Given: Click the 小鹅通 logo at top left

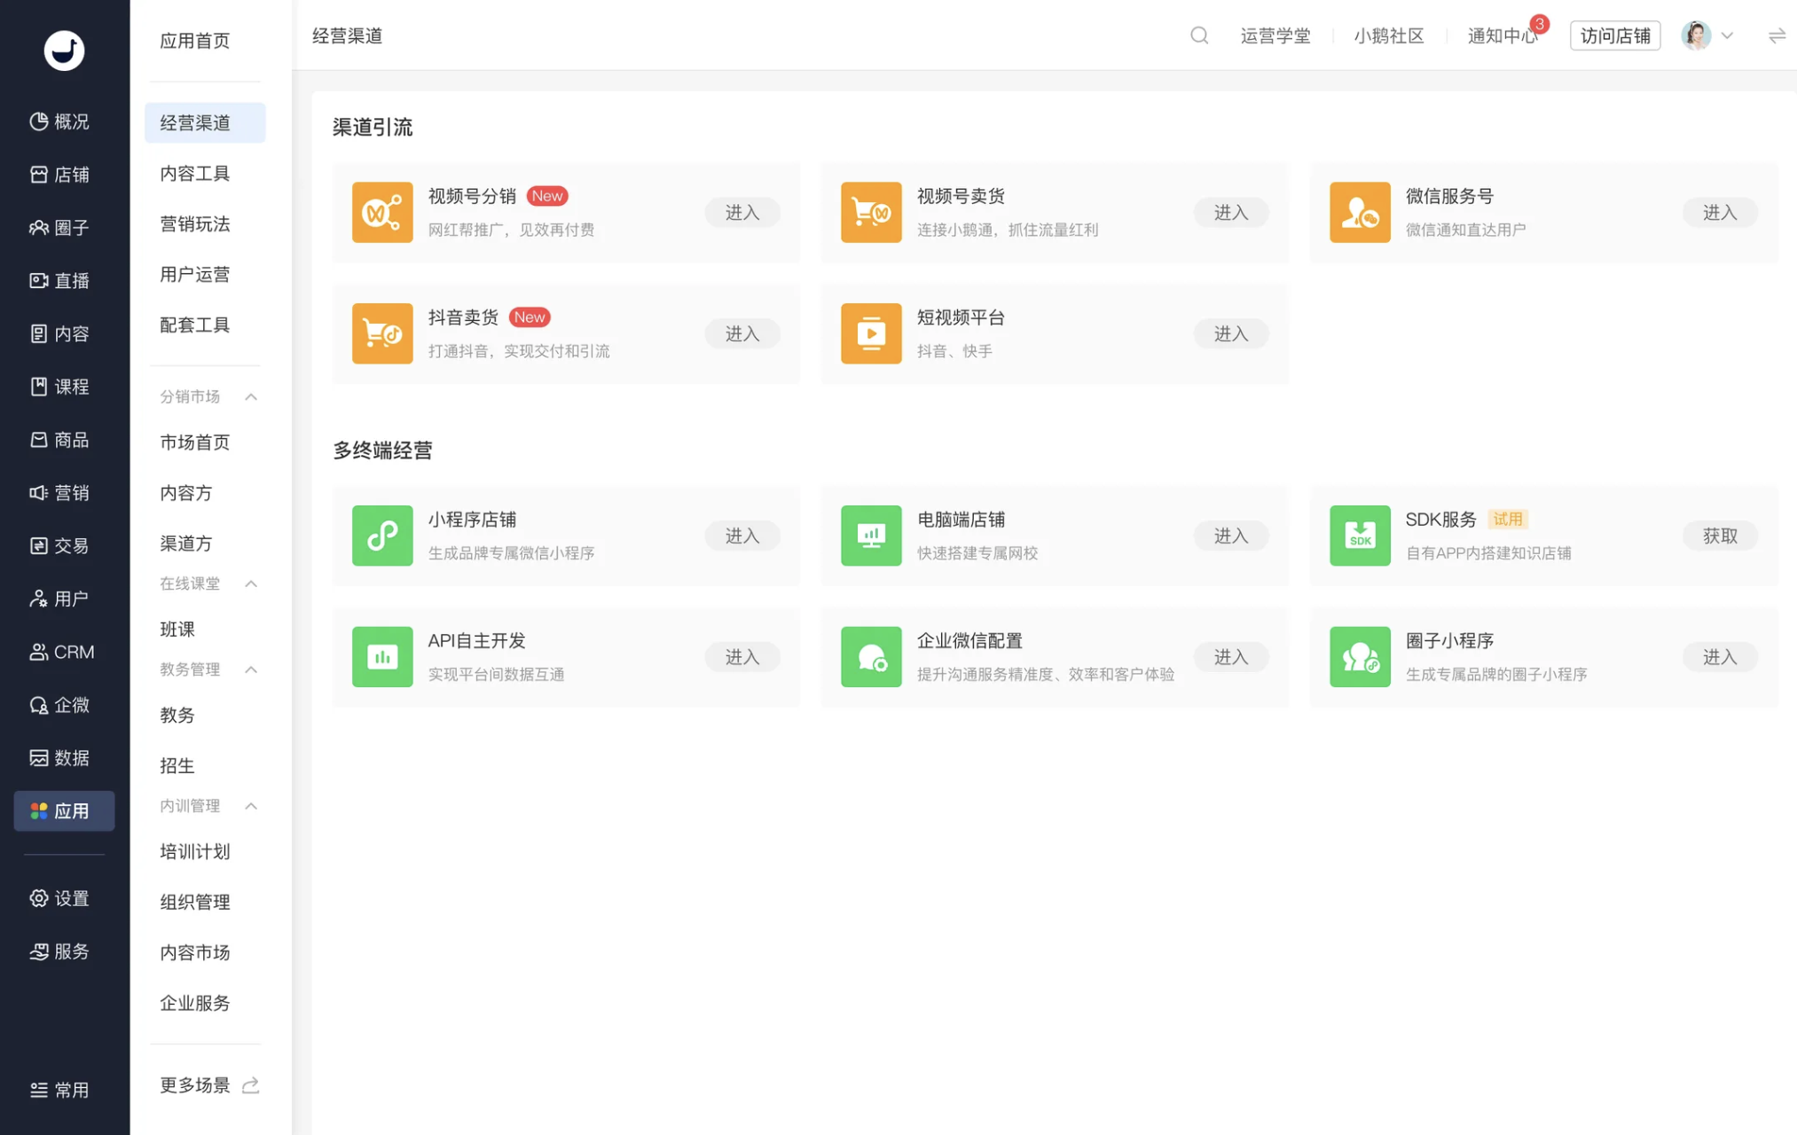Looking at the screenshot, I should pos(63,51).
